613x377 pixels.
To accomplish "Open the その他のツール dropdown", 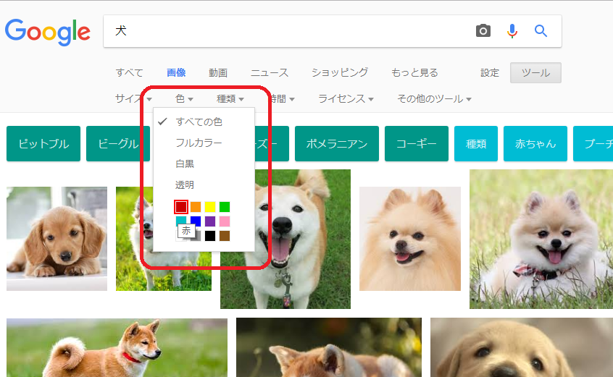I will coord(434,98).
